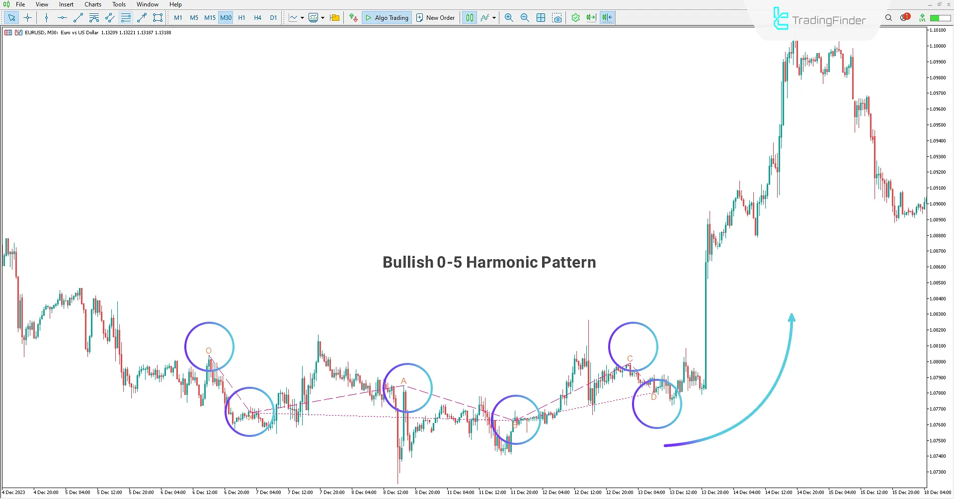954x499 pixels.
Task: Toggle Algo Trading on or off
Action: [387, 17]
